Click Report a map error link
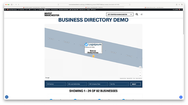The height and width of the screenshot is (105, 188). tap(139, 78)
